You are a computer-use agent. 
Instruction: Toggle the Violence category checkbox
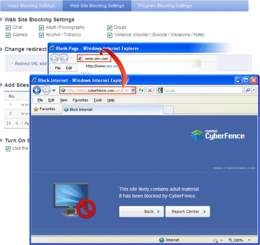tap(110, 35)
